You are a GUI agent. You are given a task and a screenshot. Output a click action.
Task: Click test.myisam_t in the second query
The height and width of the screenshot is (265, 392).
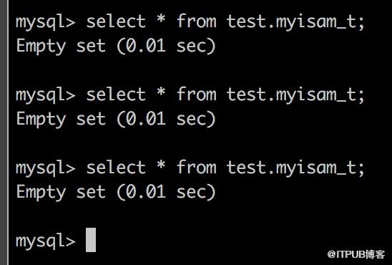tap(295, 95)
